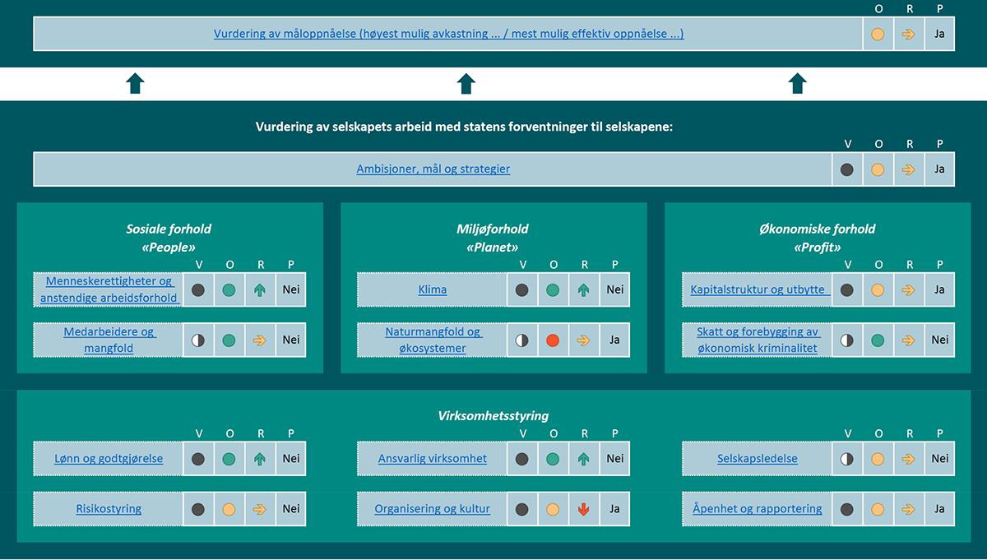This screenshot has height=560, width=987.
Task: Go to Skatt og forebygging av økonomisk kriminalitet
Action: tap(758, 340)
